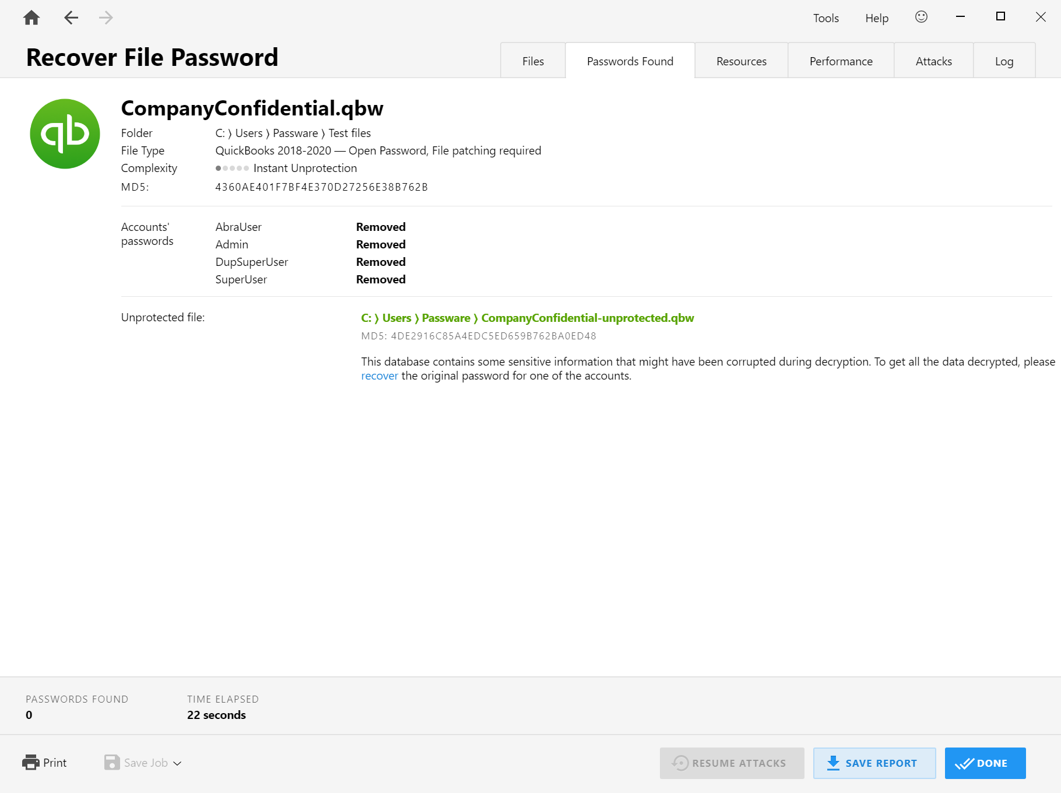Click the forward arrow icon
This screenshot has height=793, width=1061.
(106, 18)
